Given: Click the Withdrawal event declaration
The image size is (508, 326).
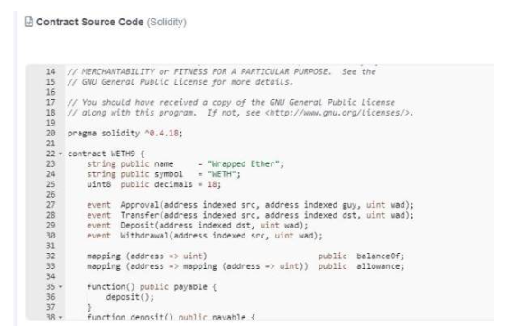Looking at the screenshot, I should 205,236.
